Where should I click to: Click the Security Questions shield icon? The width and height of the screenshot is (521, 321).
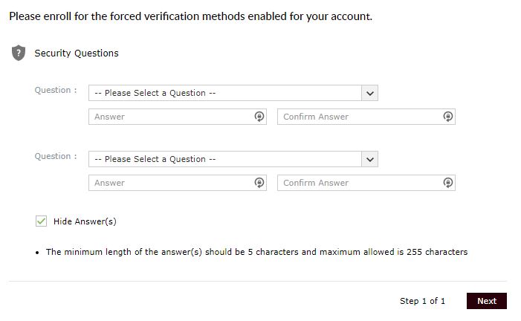pos(19,53)
